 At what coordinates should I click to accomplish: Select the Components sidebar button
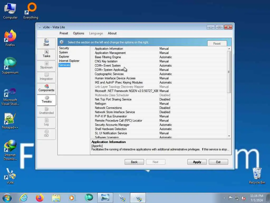tap(46, 88)
